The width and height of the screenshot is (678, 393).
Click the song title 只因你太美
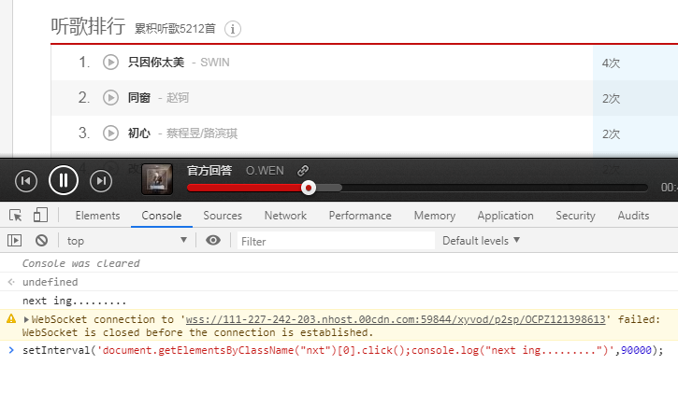156,63
